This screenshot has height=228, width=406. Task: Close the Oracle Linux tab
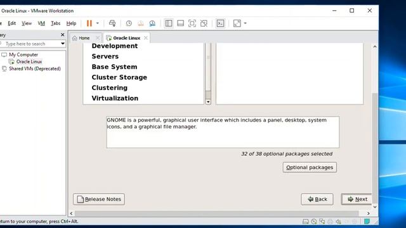click(x=146, y=38)
